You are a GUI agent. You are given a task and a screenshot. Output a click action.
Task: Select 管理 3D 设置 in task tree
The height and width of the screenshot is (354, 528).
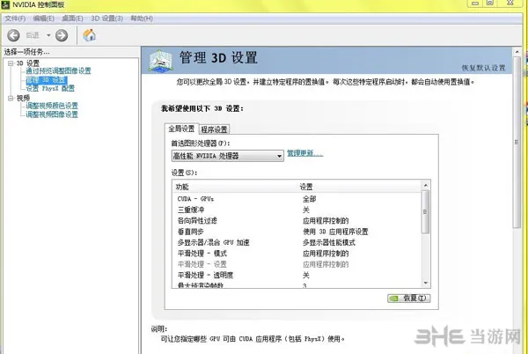pyautogui.click(x=47, y=80)
